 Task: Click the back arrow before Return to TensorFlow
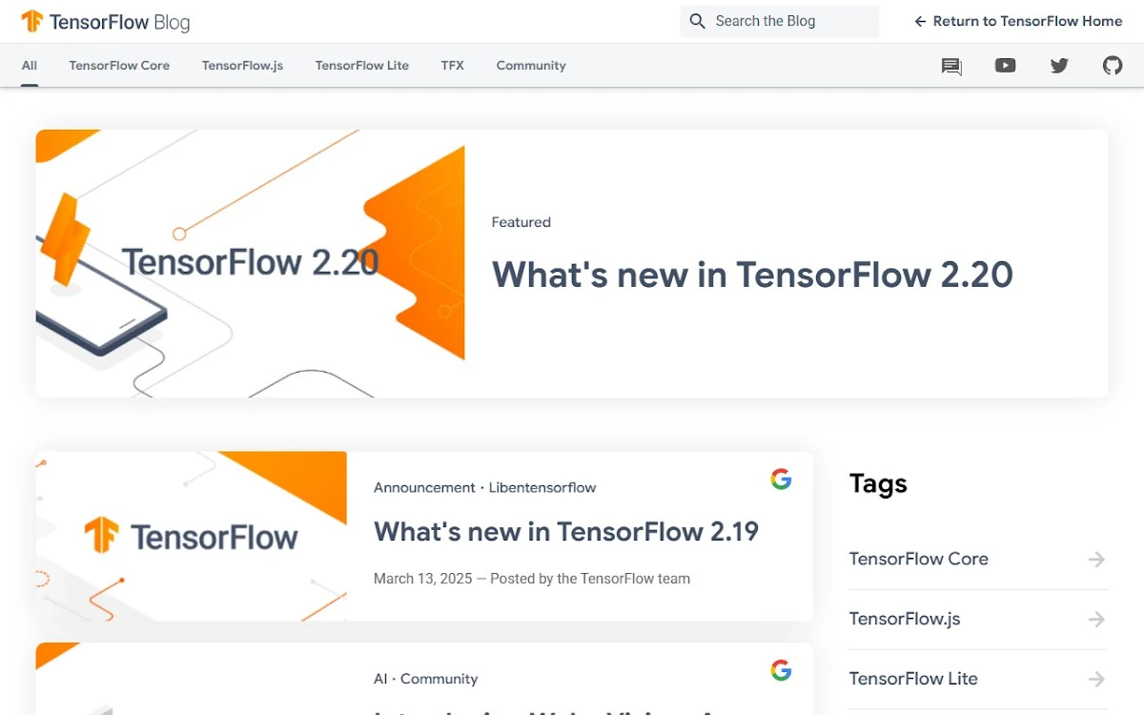(920, 21)
